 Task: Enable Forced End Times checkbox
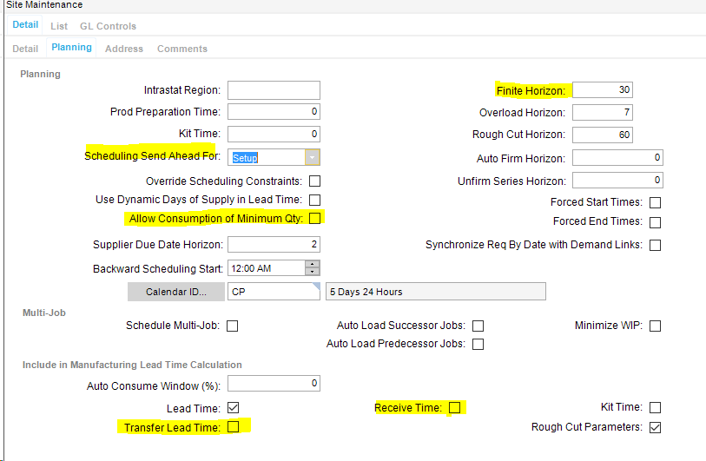click(655, 222)
